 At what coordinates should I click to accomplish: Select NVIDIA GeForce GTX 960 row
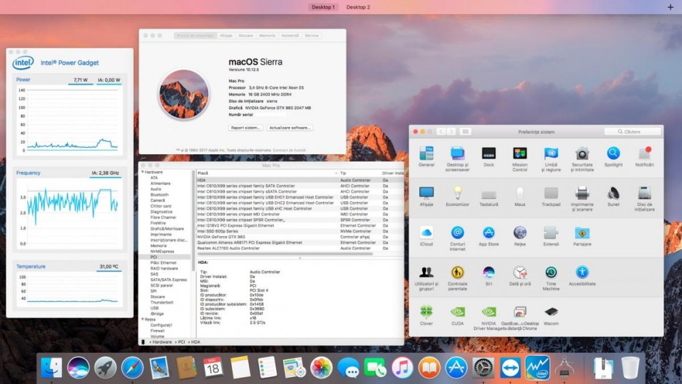click(x=300, y=237)
